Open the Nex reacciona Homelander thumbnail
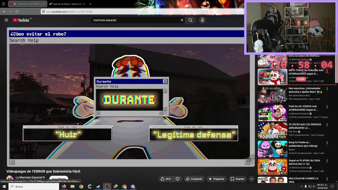This screenshot has height=190, width=338. point(272,95)
